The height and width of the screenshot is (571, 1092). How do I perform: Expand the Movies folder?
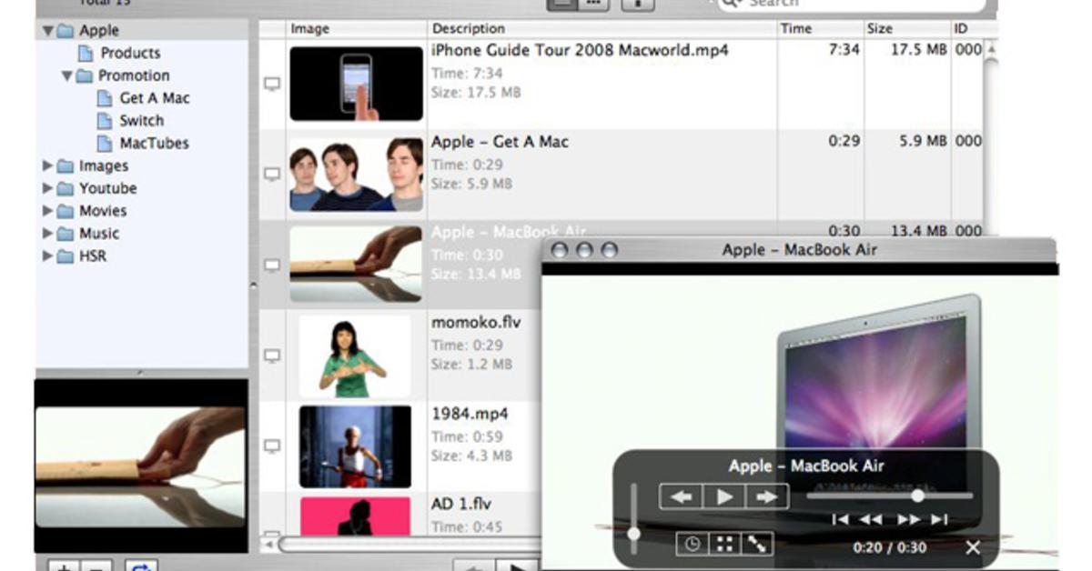[x=48, y=211]
